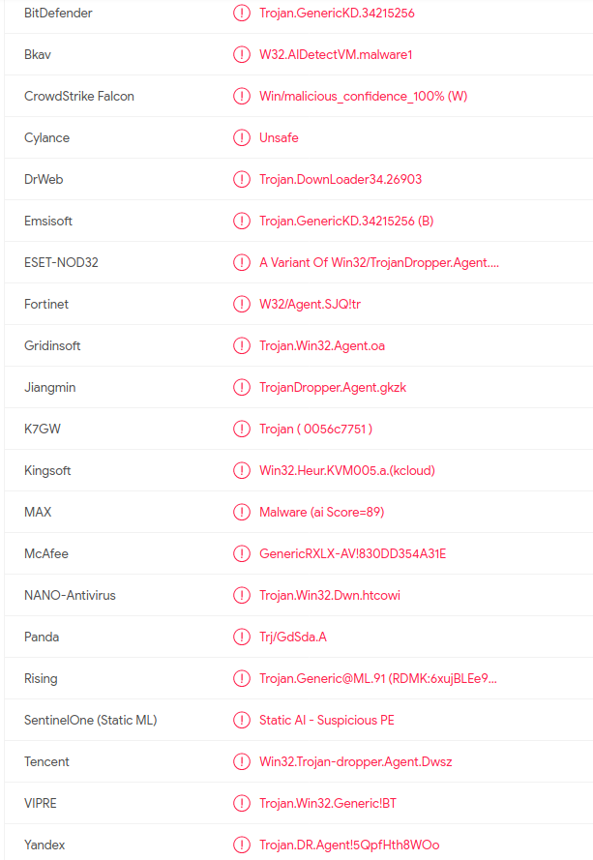Click the Kingsoft row alert icon
This screenshot has height=860, width=593.
(x=242, y=470)
